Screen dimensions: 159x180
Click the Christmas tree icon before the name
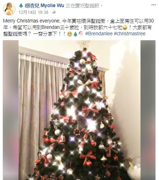click(21, 6)
